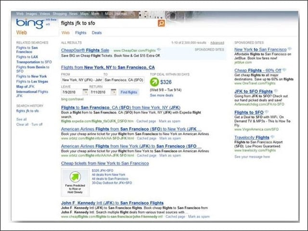Viewport: 308px width, 231px height.
Task: Open Cheap tickets from New York to San Francisco
Action: (105, 163)
